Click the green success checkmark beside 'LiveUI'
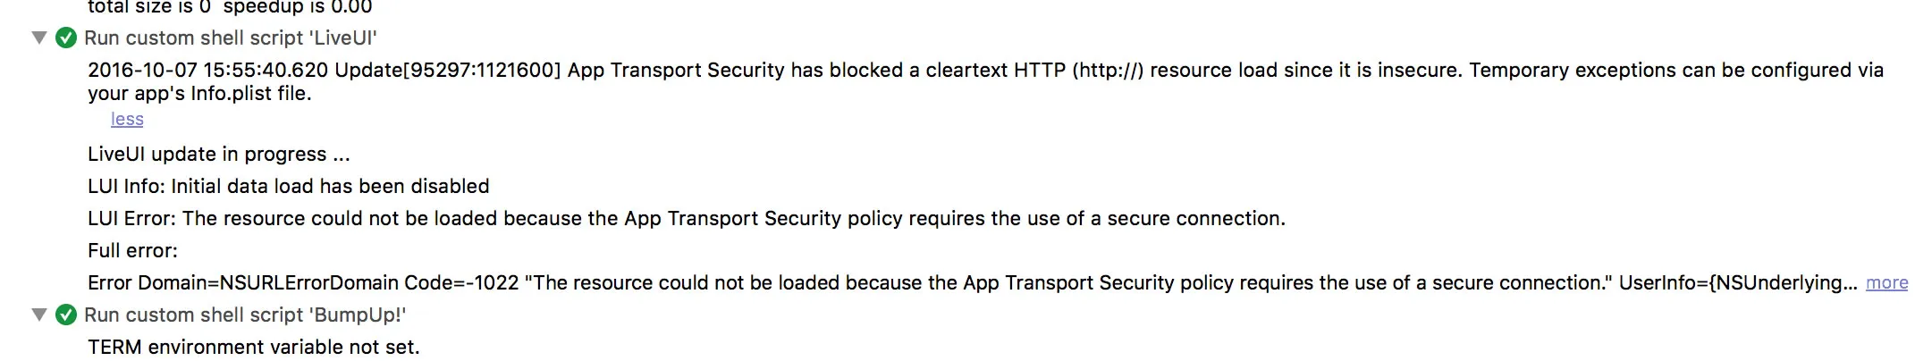This screenshot has width=1915, height=361. [x=66, y=38]
